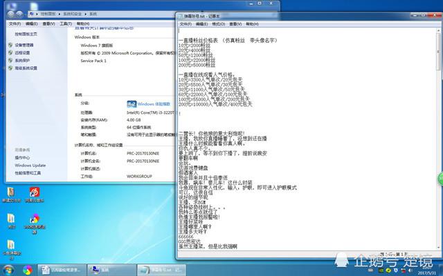Click the back arrow in Control Panel
Image resolution: width=443 pixels, height=276 pixels.
tap(8, 14)
